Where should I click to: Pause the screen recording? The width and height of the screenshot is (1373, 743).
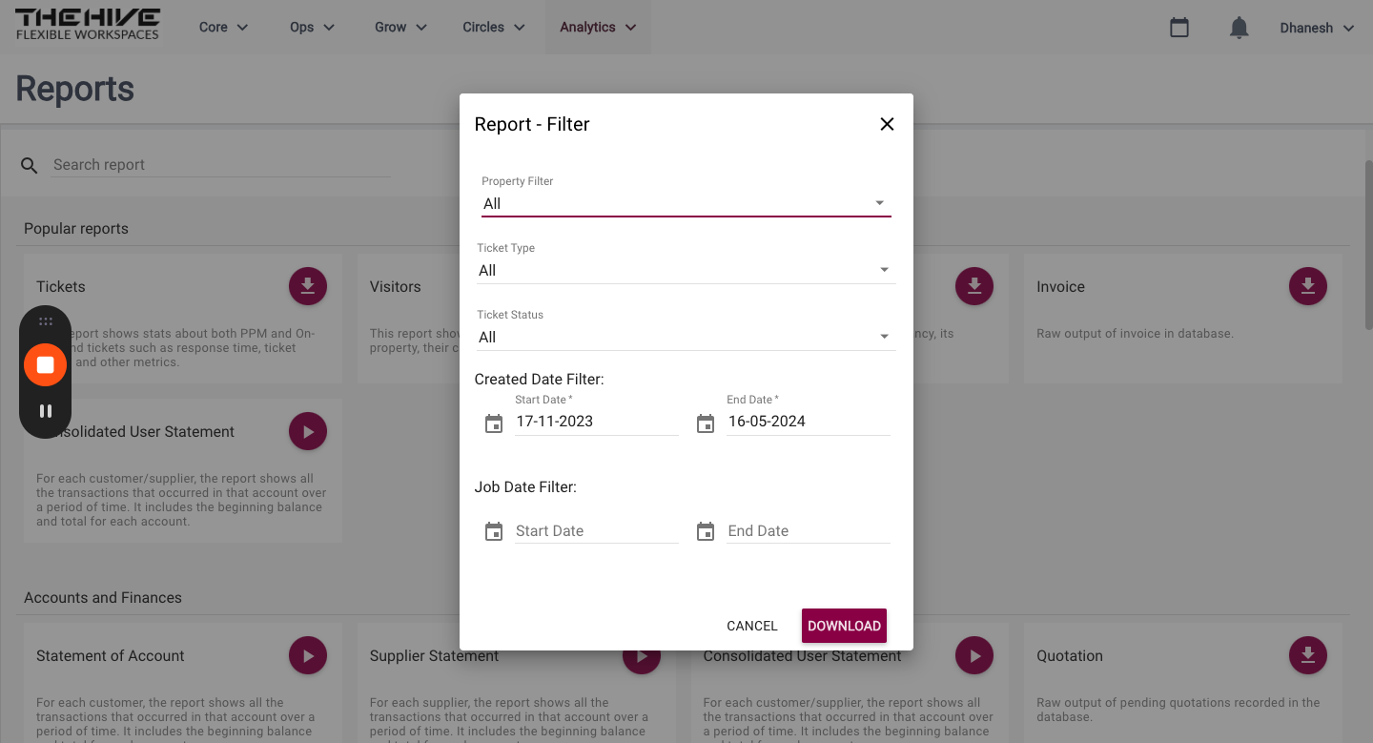click(45, 411)
